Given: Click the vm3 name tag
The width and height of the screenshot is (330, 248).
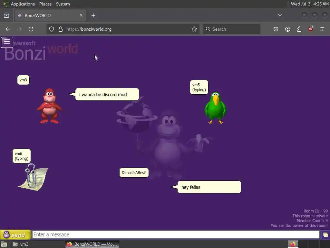Looking at the screenshot, I should [x=23, y=80].
